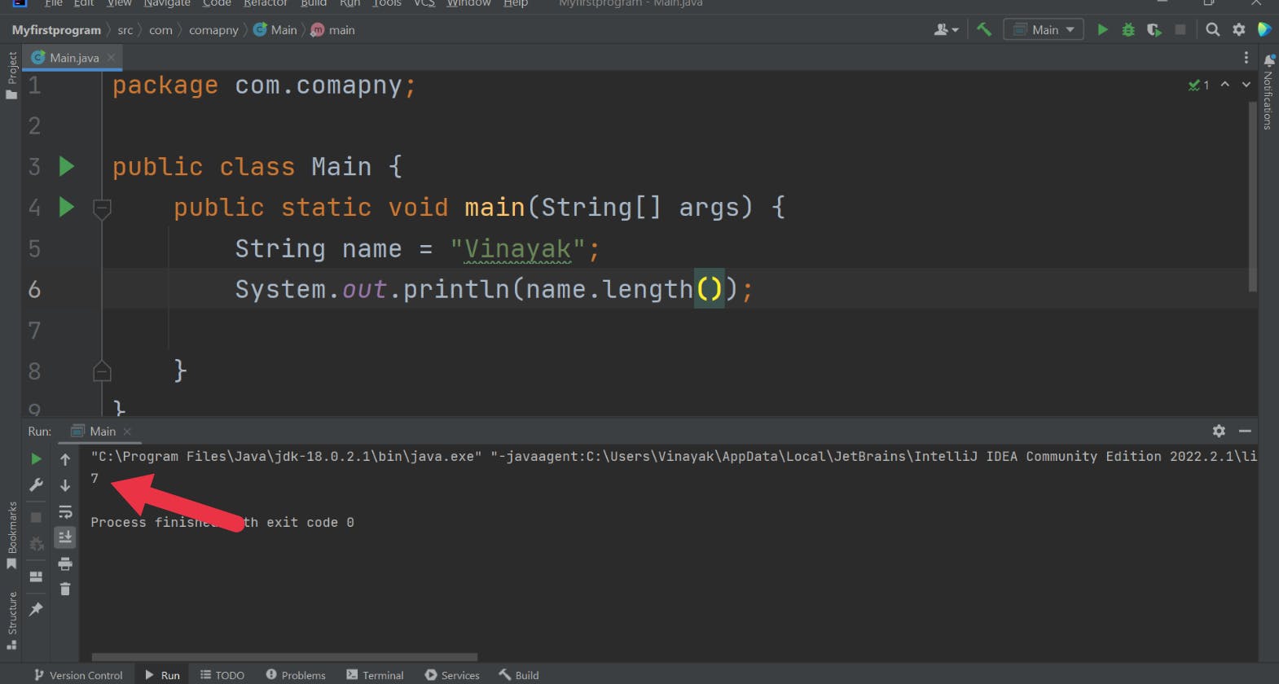Open the Project tool window sidebar tab
The width and height of the screenshot is (1279, 684).
pos(11,75)
